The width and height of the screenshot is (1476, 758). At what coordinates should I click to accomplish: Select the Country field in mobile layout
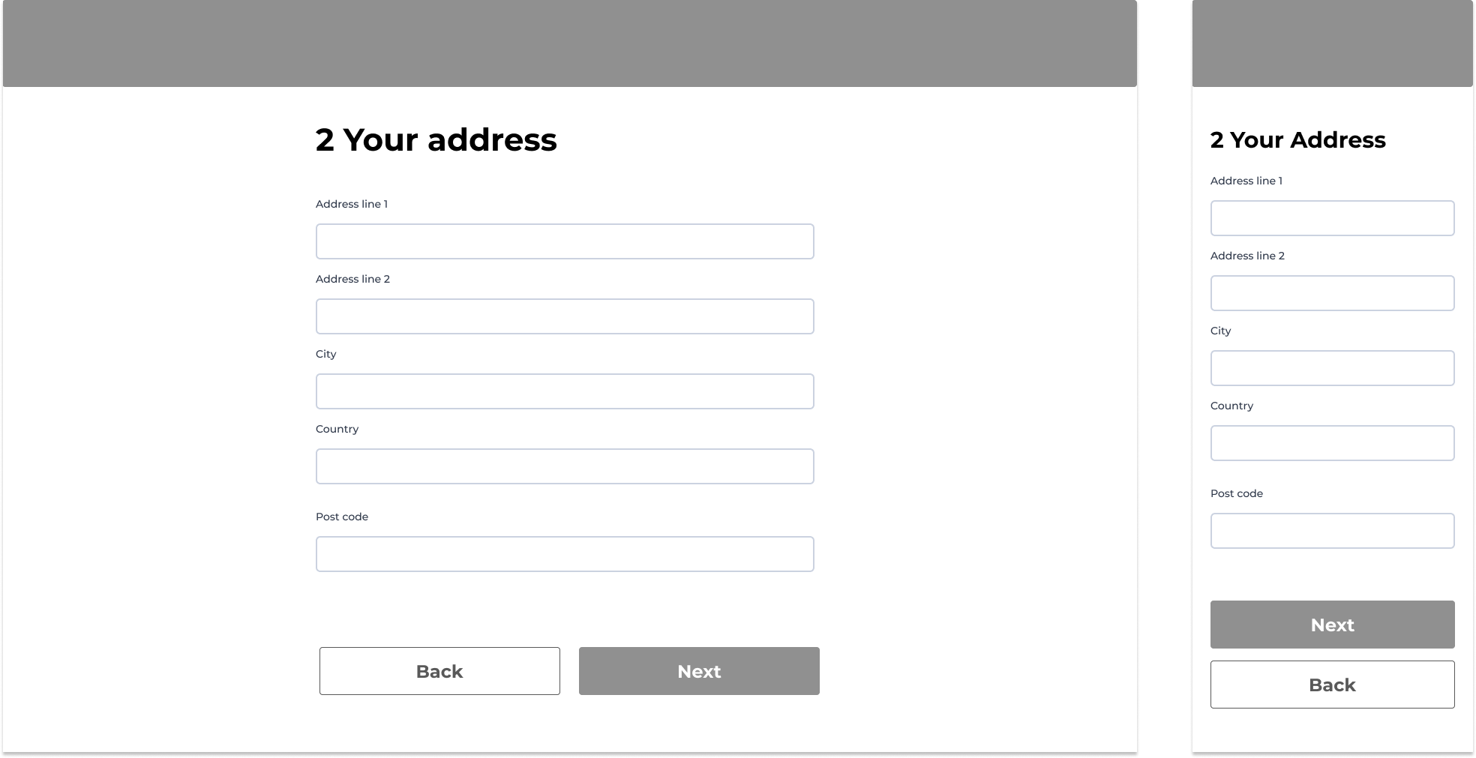1332,443
